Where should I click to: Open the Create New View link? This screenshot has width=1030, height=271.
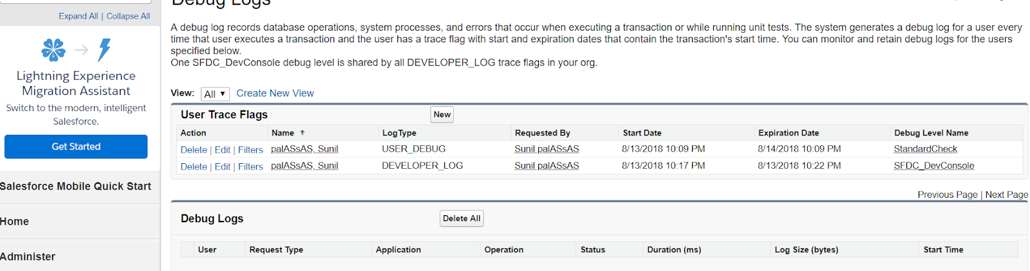[275, 93]
